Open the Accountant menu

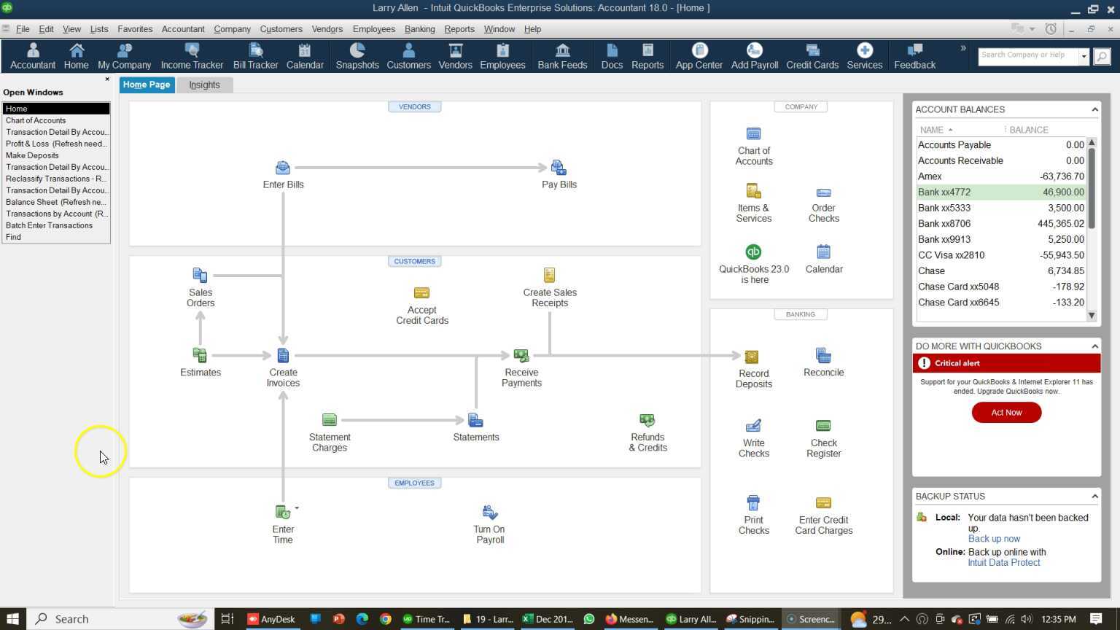[183, 29]
